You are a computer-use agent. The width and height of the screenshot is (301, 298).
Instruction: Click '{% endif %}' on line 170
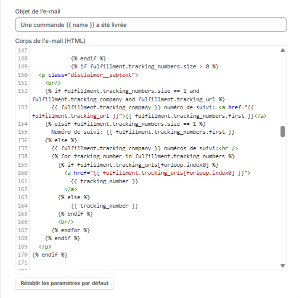click(x=49, y=255)
